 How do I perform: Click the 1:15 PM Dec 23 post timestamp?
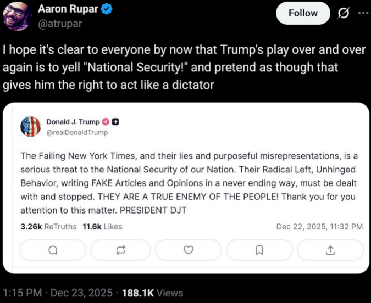click(58, 293)
